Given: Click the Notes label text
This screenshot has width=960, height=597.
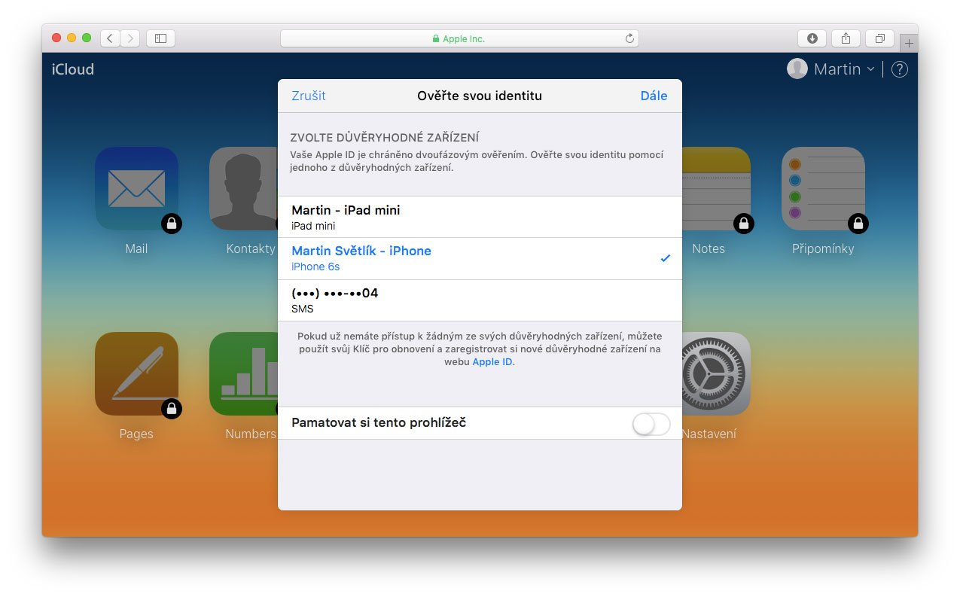Looking at the screenshot, I should 709,248.
